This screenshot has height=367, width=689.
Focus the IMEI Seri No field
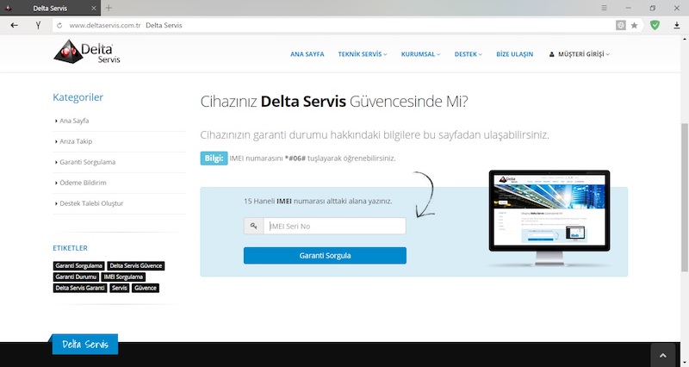(334, 226)
